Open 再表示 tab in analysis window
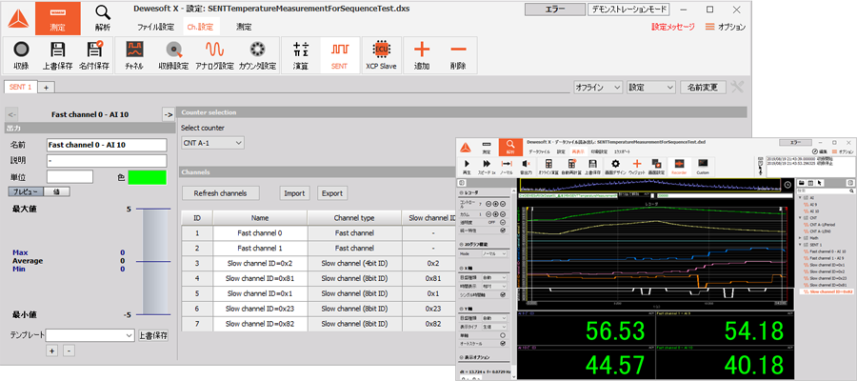The width and height of the screenshot is (857, 381). point(578,150)
